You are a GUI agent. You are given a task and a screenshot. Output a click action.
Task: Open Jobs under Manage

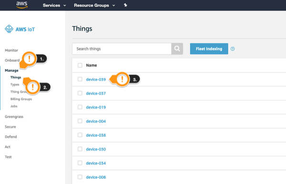point(14,106)
